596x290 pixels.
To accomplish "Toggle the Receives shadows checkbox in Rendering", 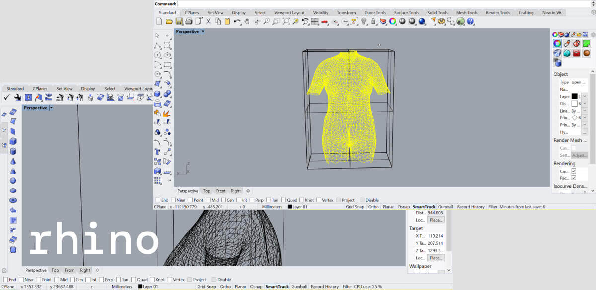I will pos(574,178).
